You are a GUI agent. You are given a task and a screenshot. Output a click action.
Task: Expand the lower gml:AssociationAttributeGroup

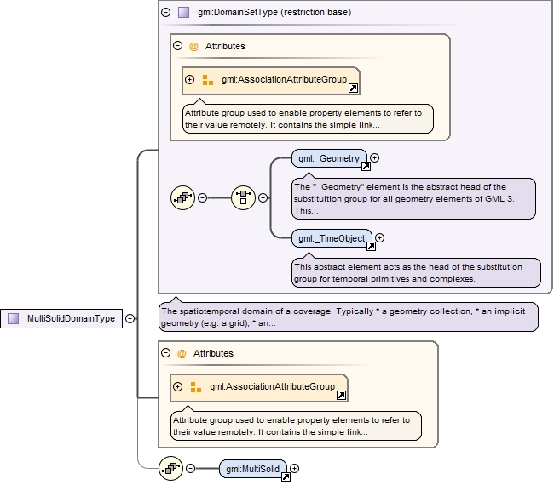click(178, 386)
